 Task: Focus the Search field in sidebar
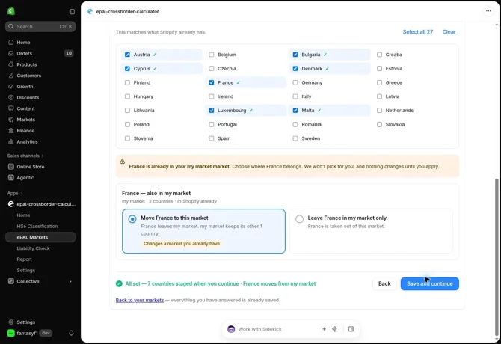40,26
